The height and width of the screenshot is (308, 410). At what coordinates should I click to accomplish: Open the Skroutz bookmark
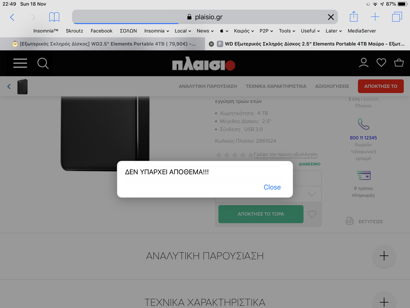74,31
